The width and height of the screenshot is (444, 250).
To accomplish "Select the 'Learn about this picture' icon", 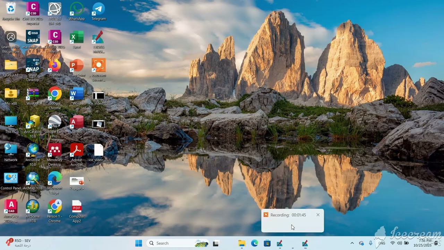I will [x=11, y=42].
